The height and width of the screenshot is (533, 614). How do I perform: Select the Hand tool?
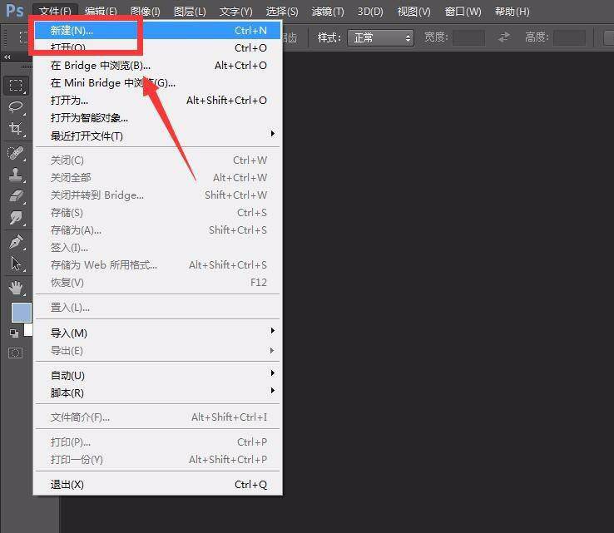click(x=16, y=288)
